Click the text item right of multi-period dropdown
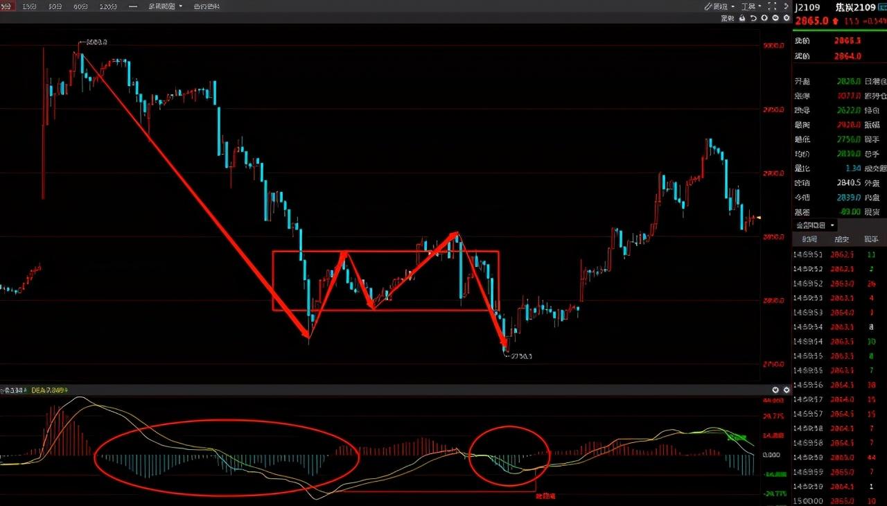The width and height of the screenshot is (887, 506). 207,6
